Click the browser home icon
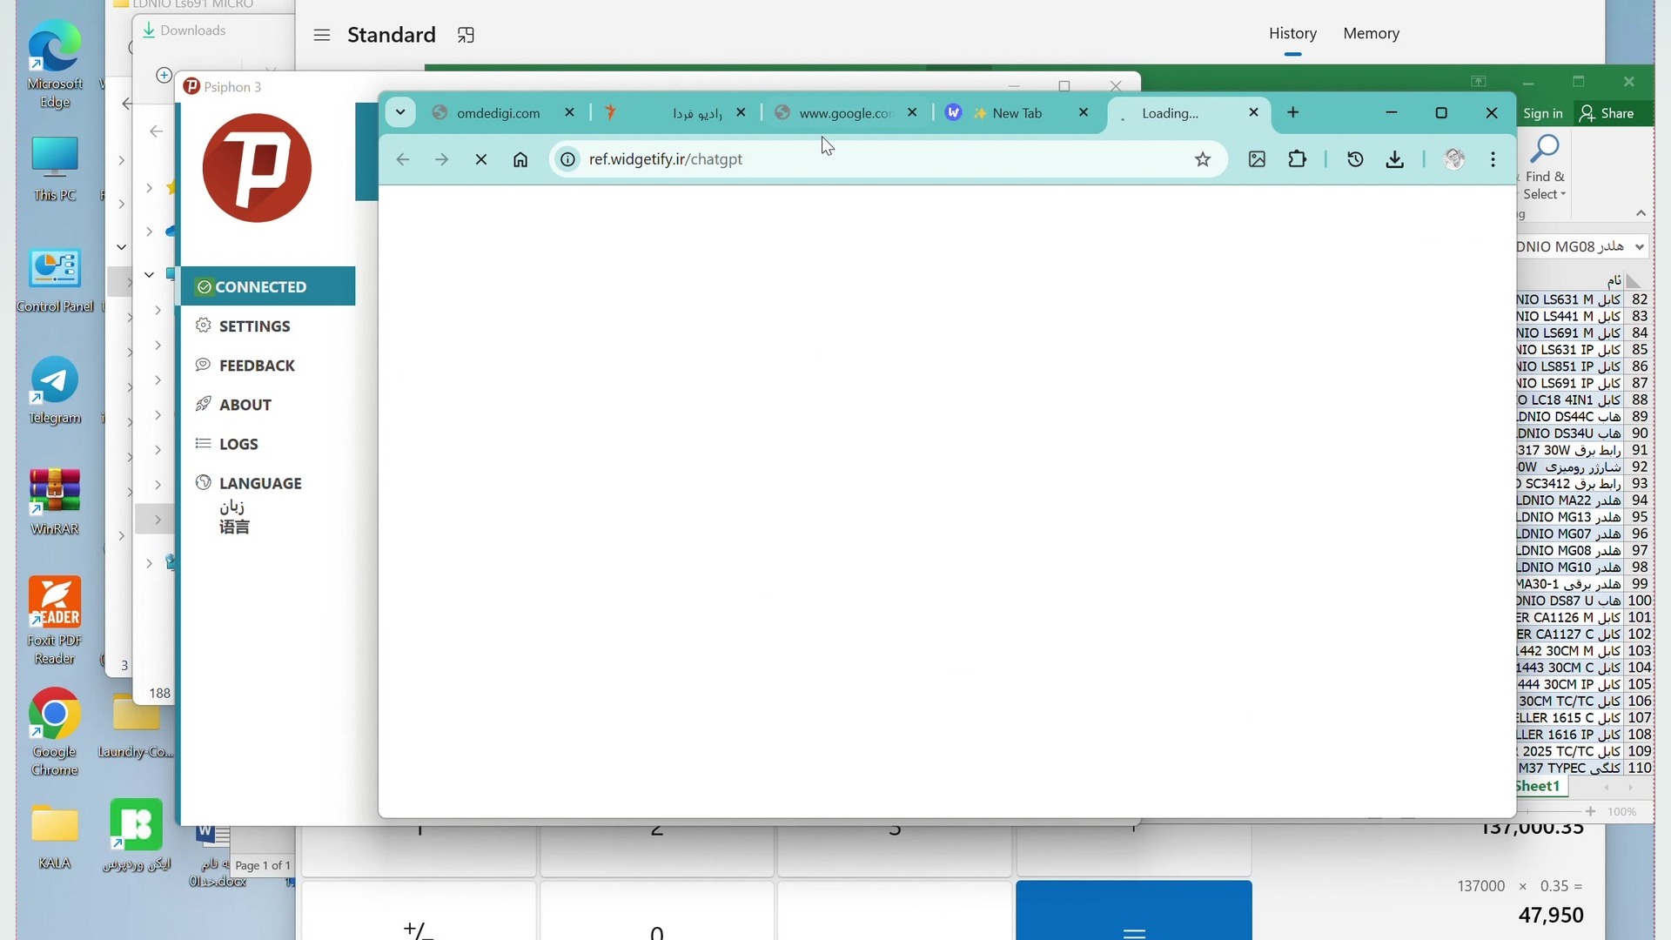 [x=520, y=159]
